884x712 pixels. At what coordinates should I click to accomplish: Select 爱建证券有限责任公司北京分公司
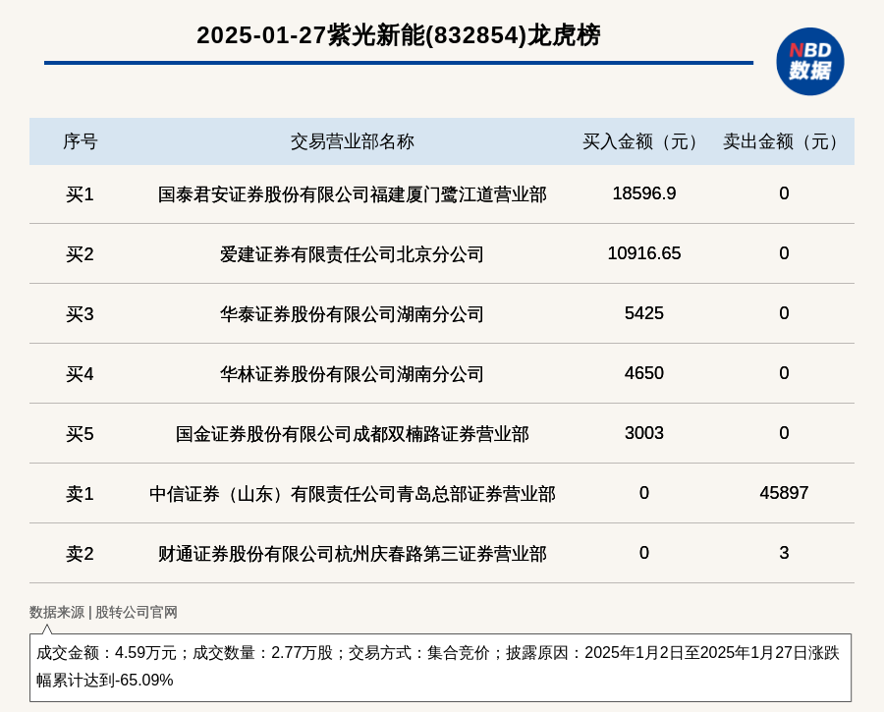tap(353, 254)
